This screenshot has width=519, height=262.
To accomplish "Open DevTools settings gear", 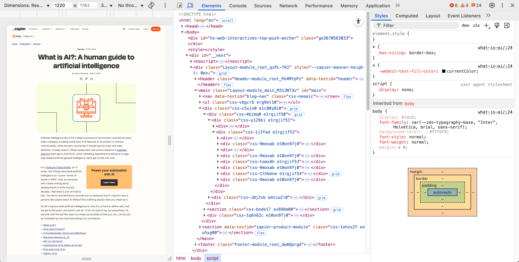I will click(x=492, y=6).
